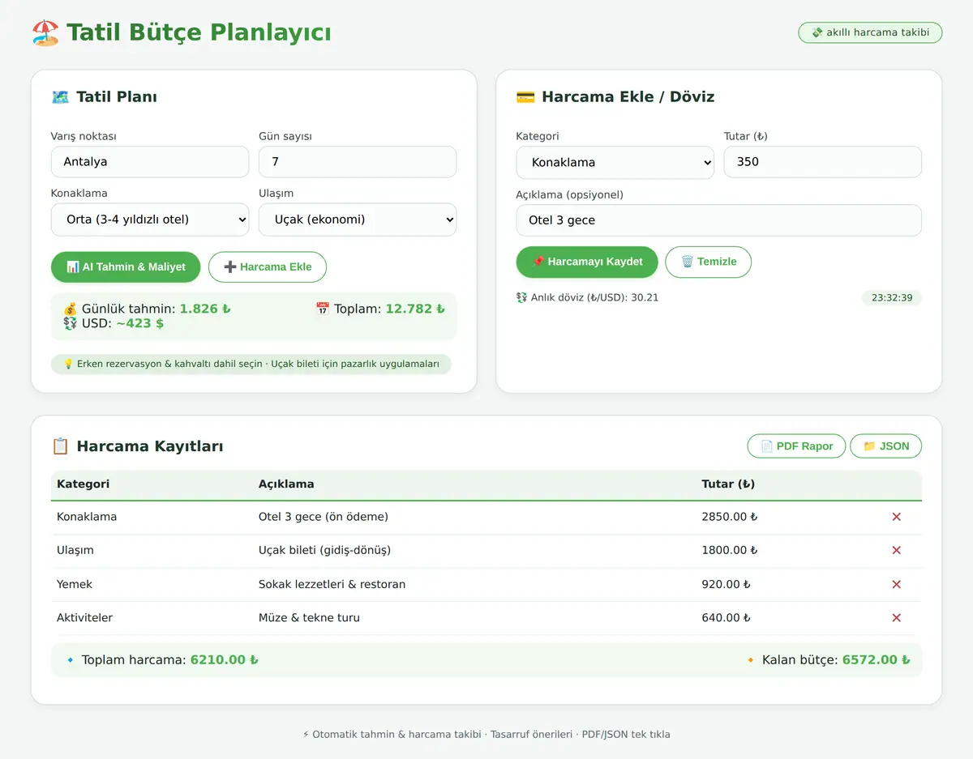Click the 2850.00 ₺ amount cell
This screenshot has height=759, width=973.
(x=730, y=517)
